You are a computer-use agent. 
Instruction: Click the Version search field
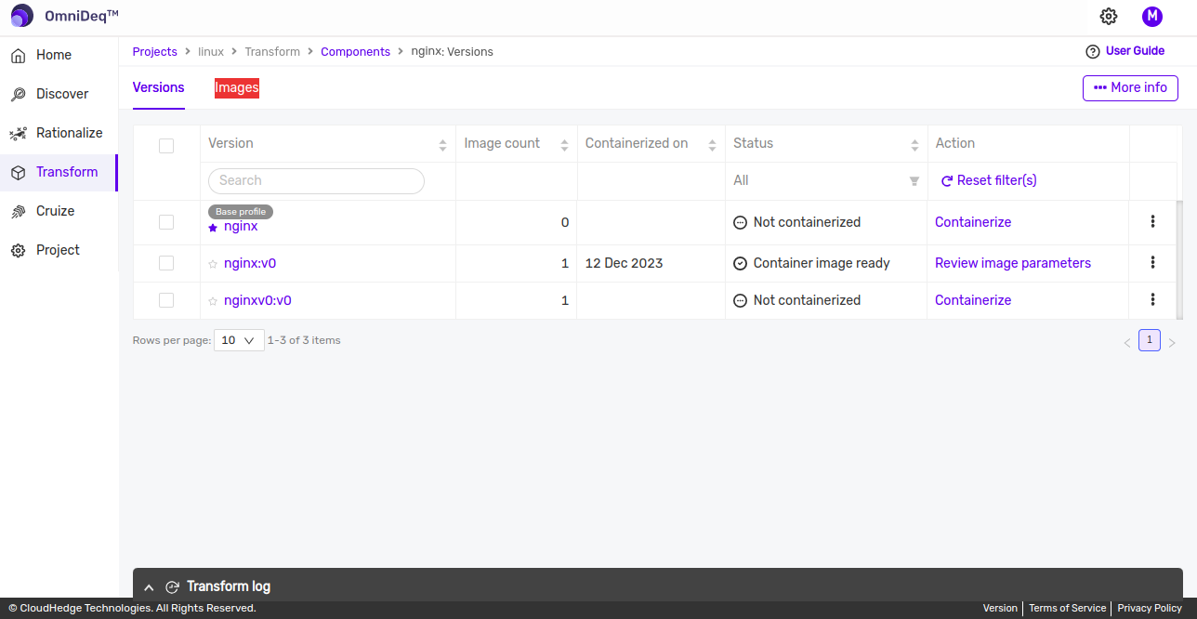click(x=316, y=180)
